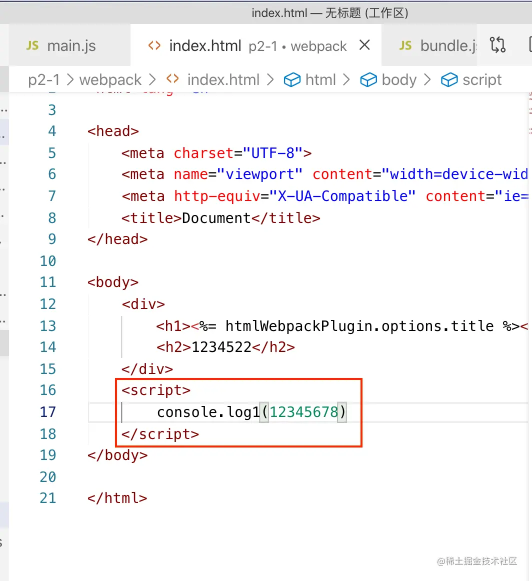Click the JS icon on main.js tab
This screenshot has width=532, height=581.
[x=32, y=45]
